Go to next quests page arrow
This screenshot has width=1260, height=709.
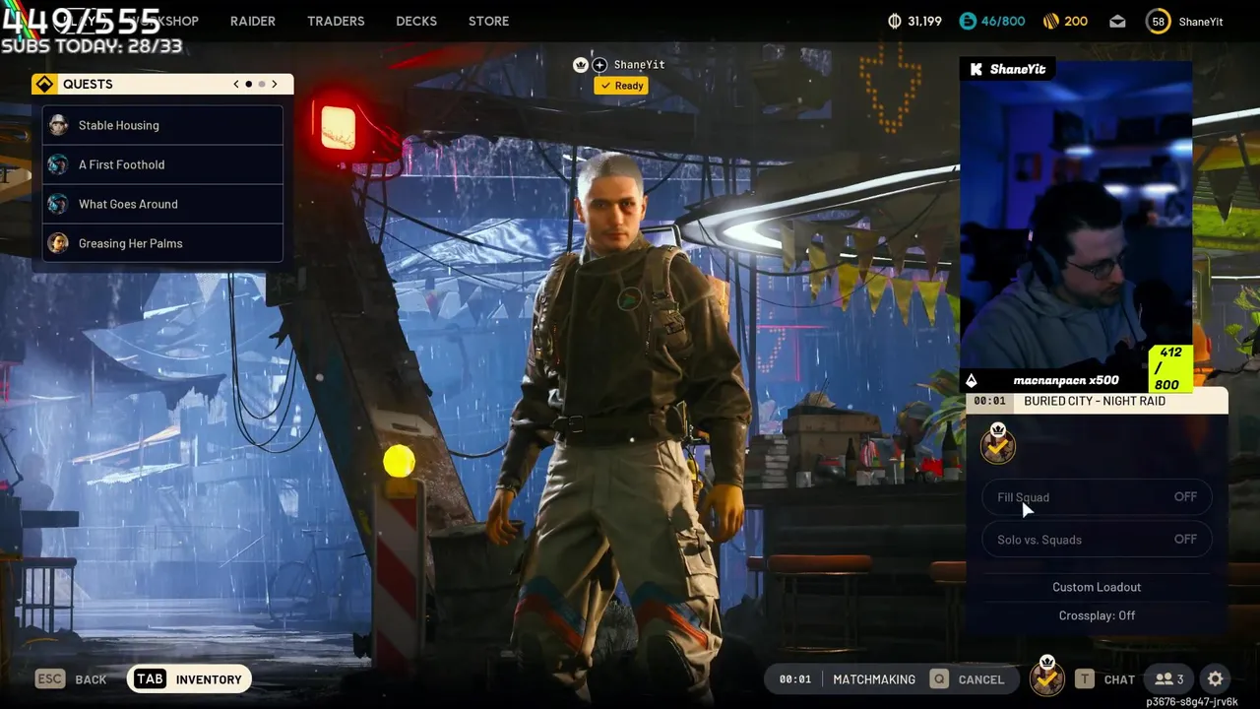tap(275, 84)
